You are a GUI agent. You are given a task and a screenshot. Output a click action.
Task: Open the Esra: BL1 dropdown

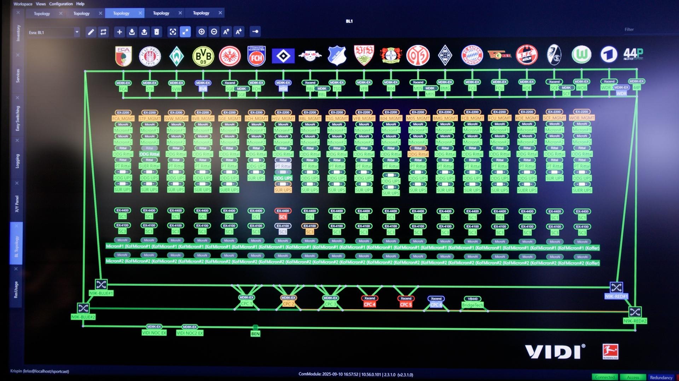click(77, 32)
